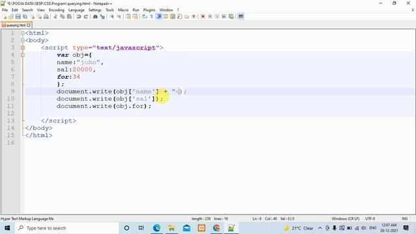This screenshot has width=416, height=234.
Task: Click the Open file toolbar icon
Action: tap(11, 16)
